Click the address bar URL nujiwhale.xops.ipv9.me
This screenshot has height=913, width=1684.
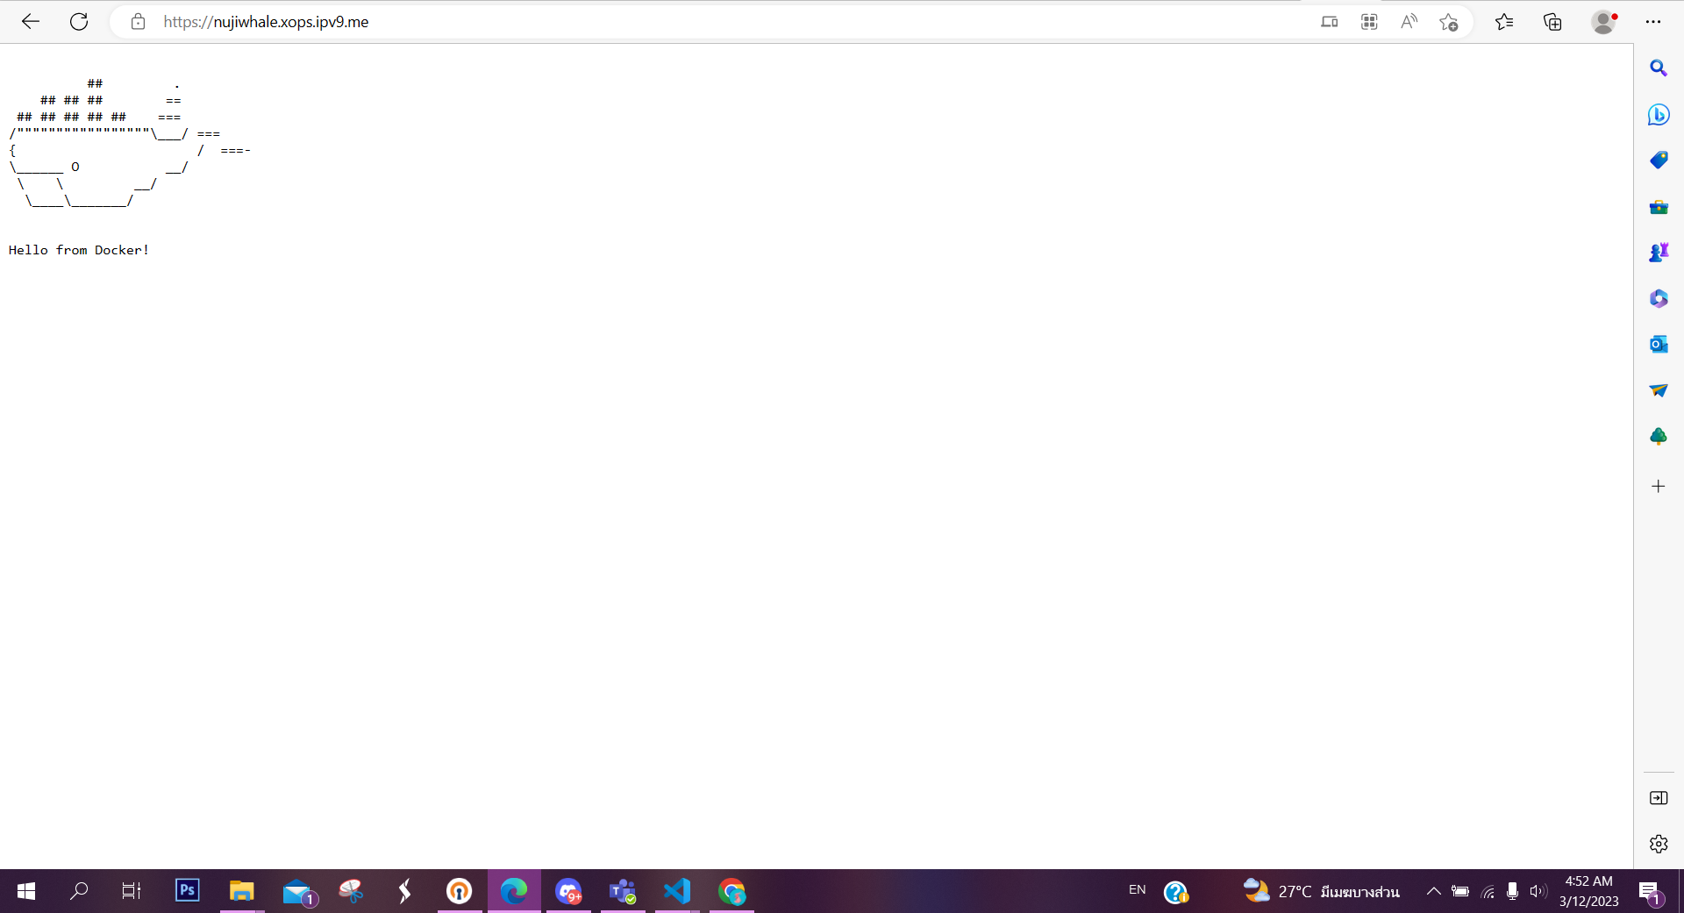pyautogui.click(x=266, y=22)
